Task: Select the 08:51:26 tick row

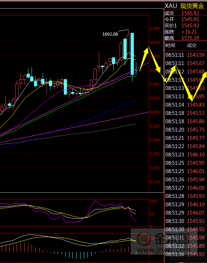Action: point(185,180)
